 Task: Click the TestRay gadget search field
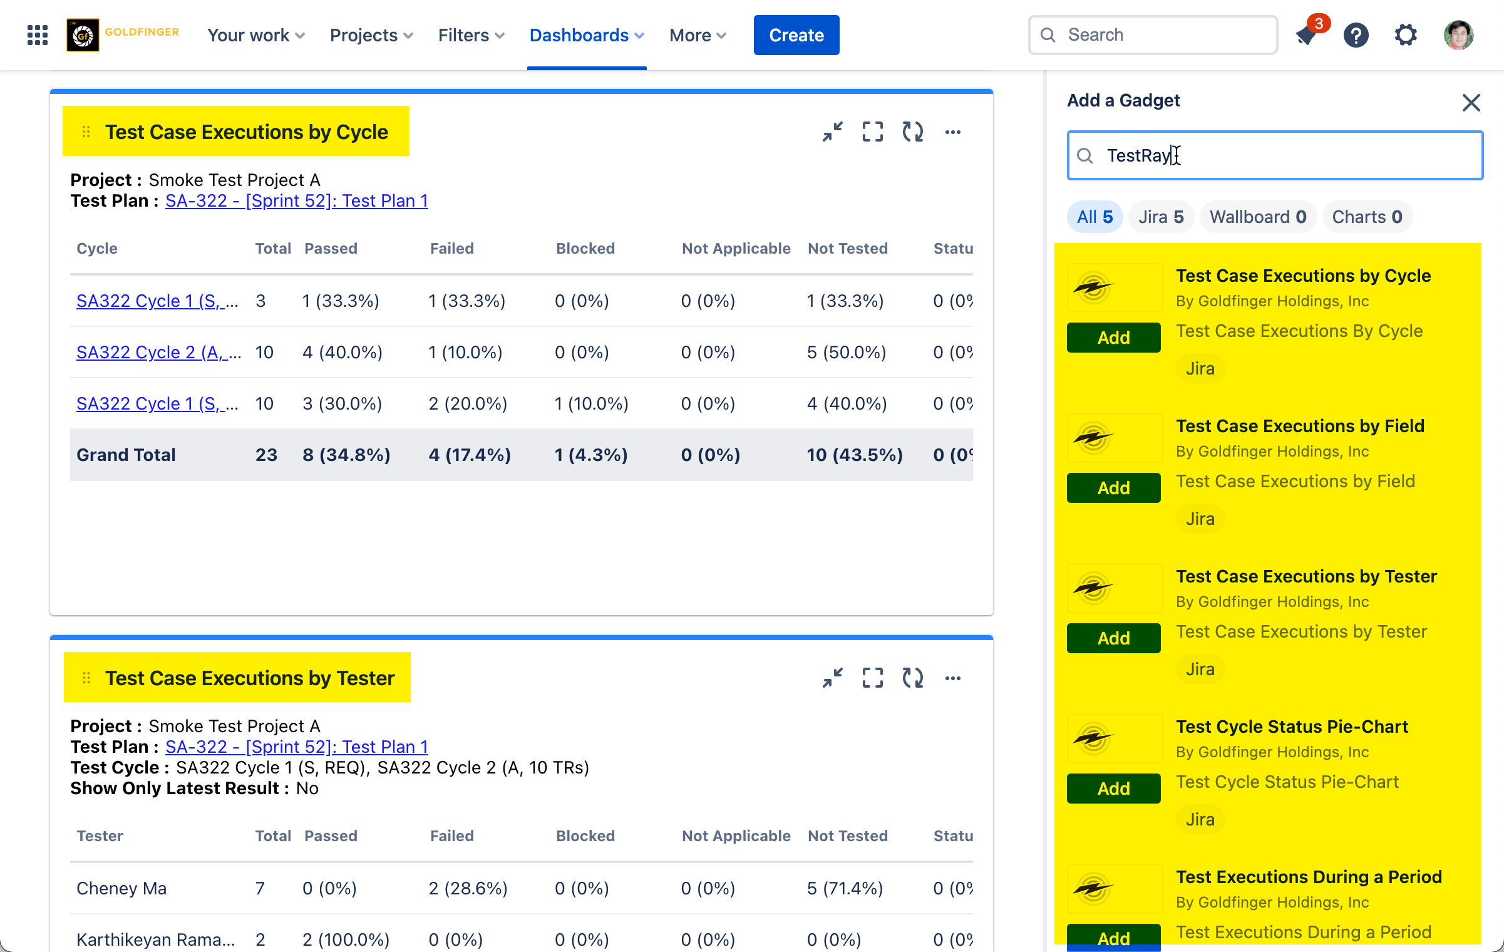(x=1275, y=155)
